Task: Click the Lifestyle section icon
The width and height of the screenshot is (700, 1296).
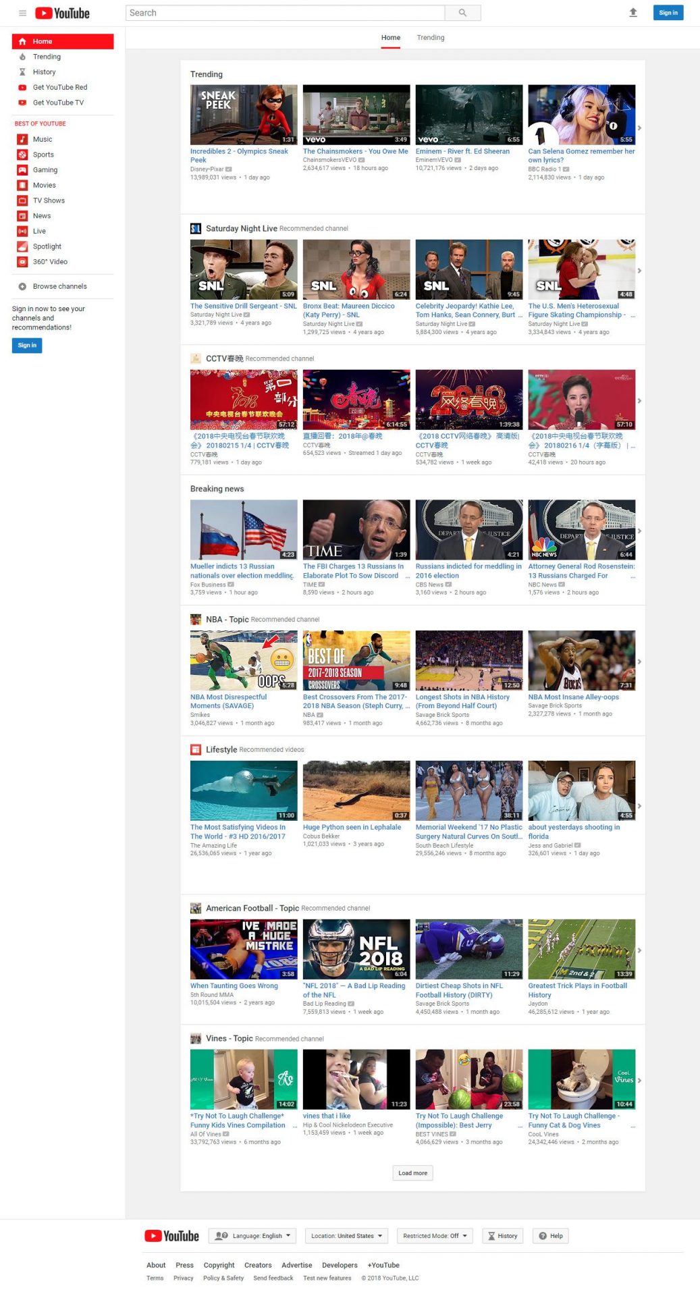Action: click(196, 749)
